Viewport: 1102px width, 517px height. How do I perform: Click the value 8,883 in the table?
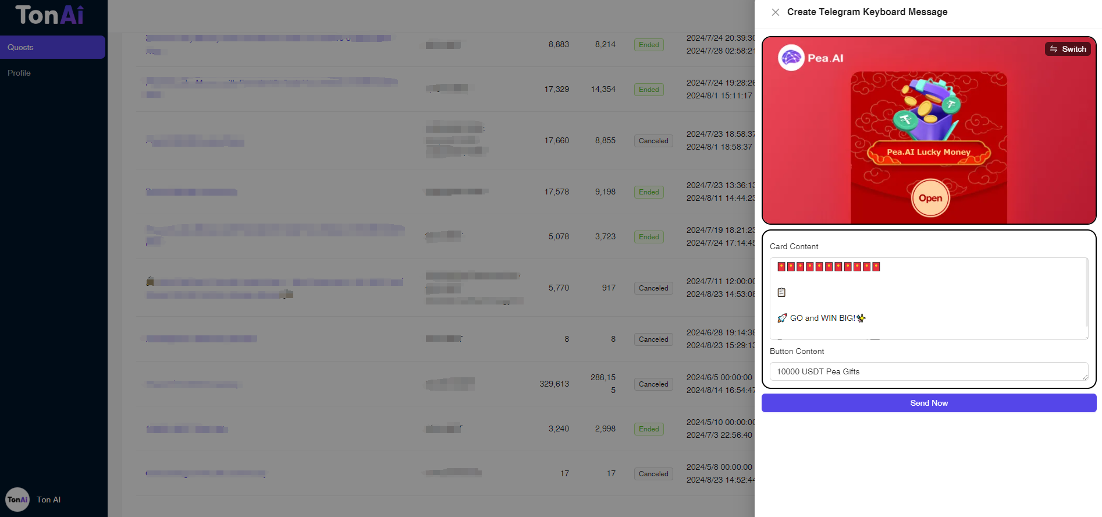coord(559,44)
